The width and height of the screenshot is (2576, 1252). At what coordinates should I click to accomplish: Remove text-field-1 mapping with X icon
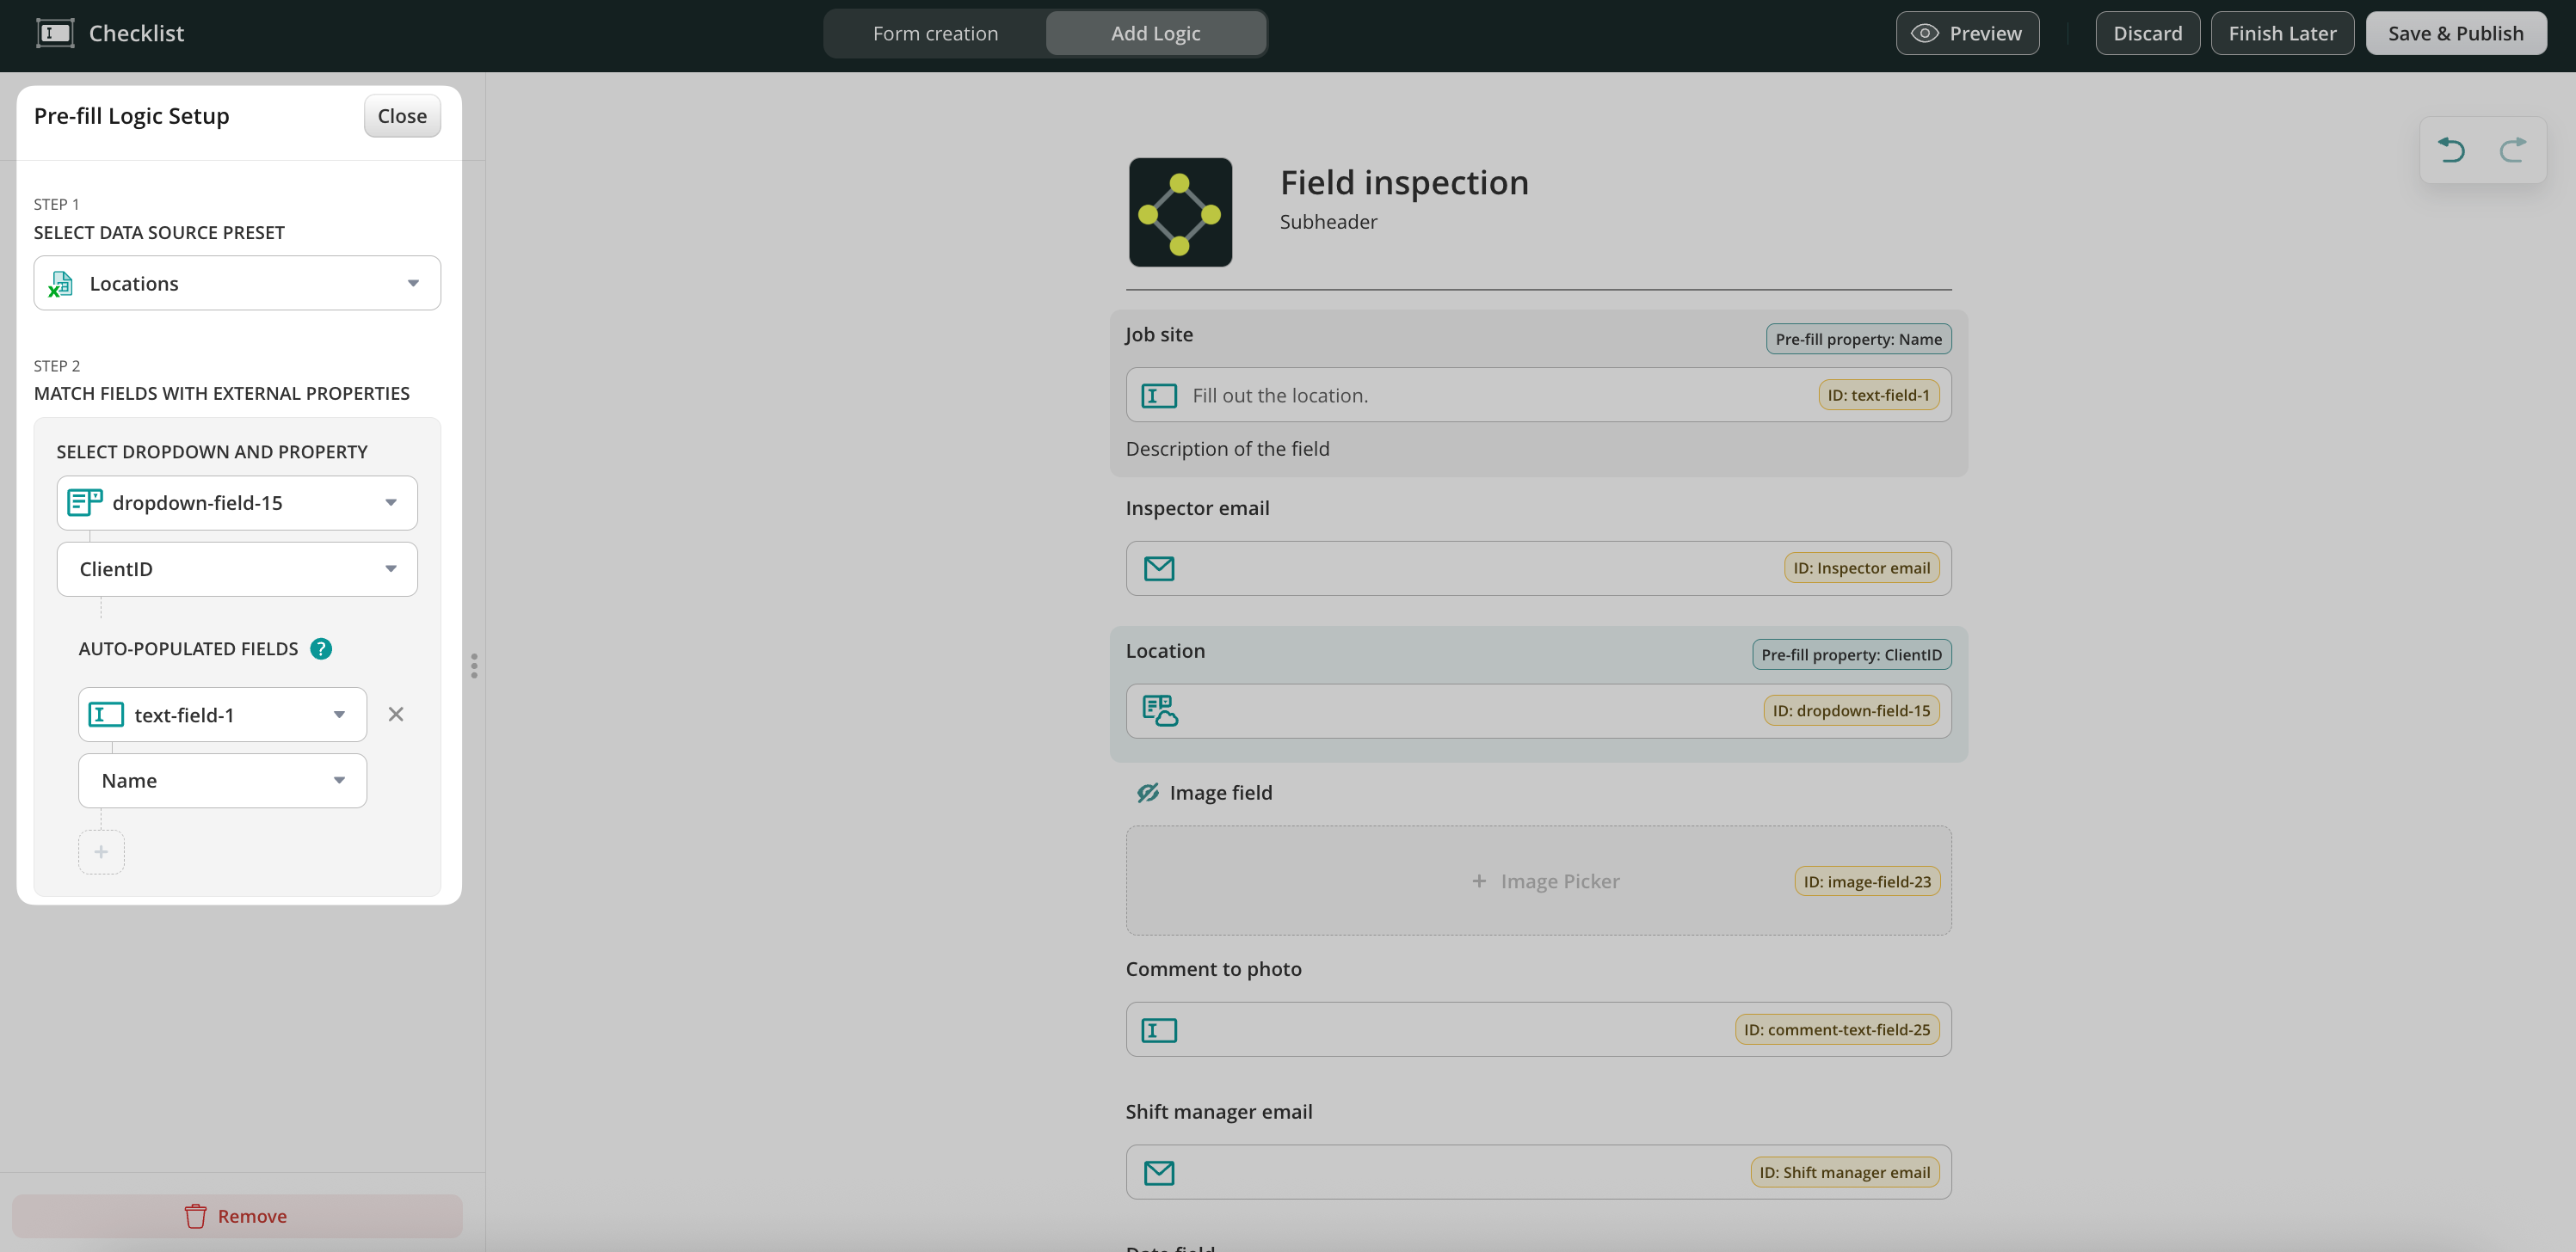point(396,715)
